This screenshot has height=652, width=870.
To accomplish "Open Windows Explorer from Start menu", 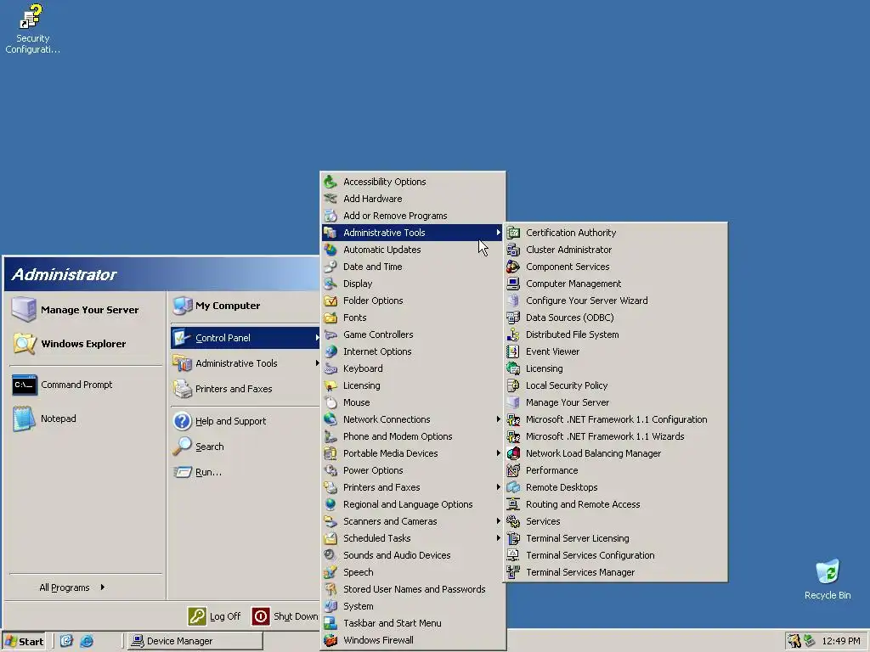I will point(87,344).
